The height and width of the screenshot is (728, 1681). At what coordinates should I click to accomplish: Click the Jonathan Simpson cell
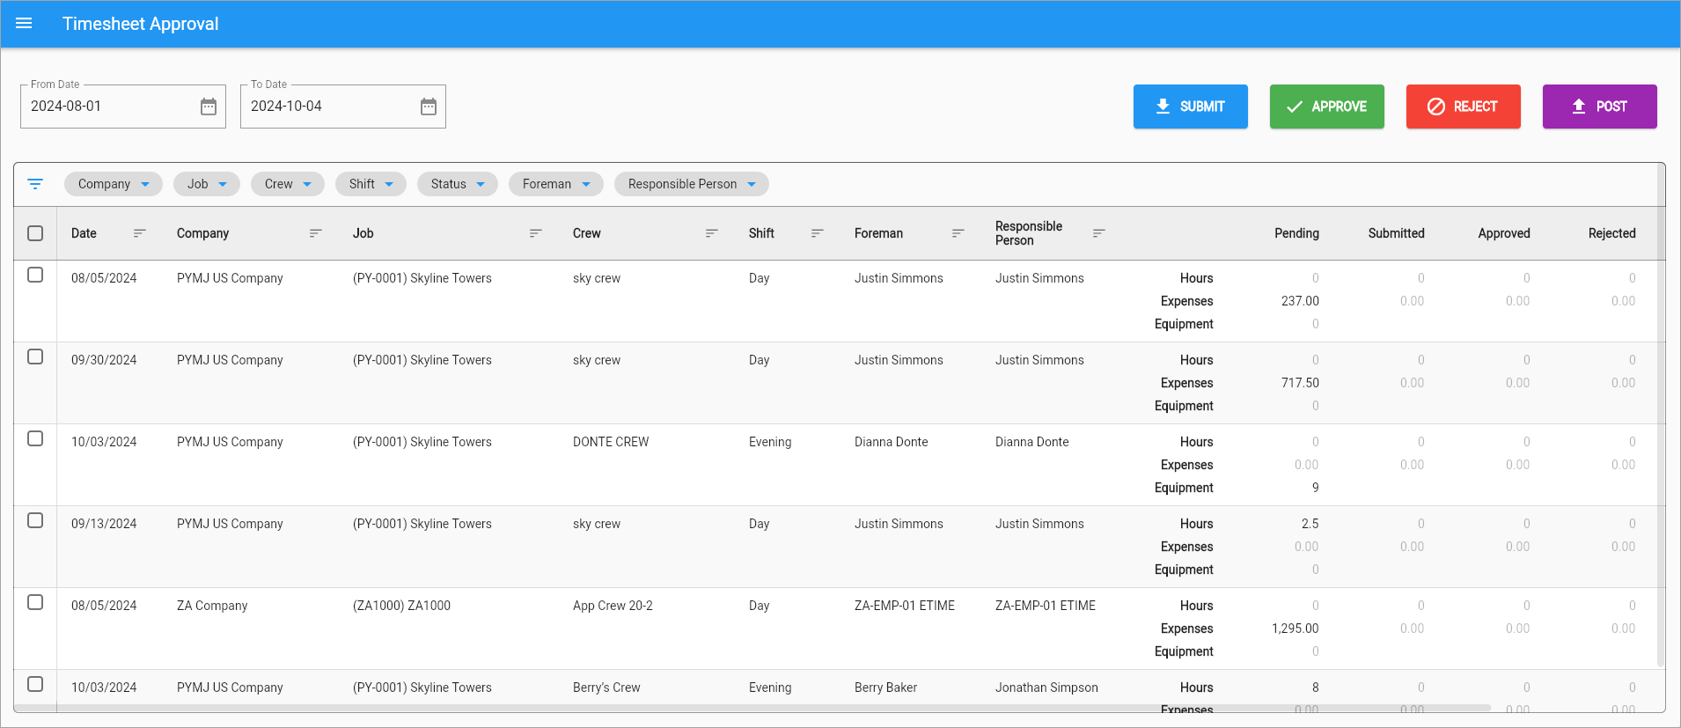point(1046,688)
